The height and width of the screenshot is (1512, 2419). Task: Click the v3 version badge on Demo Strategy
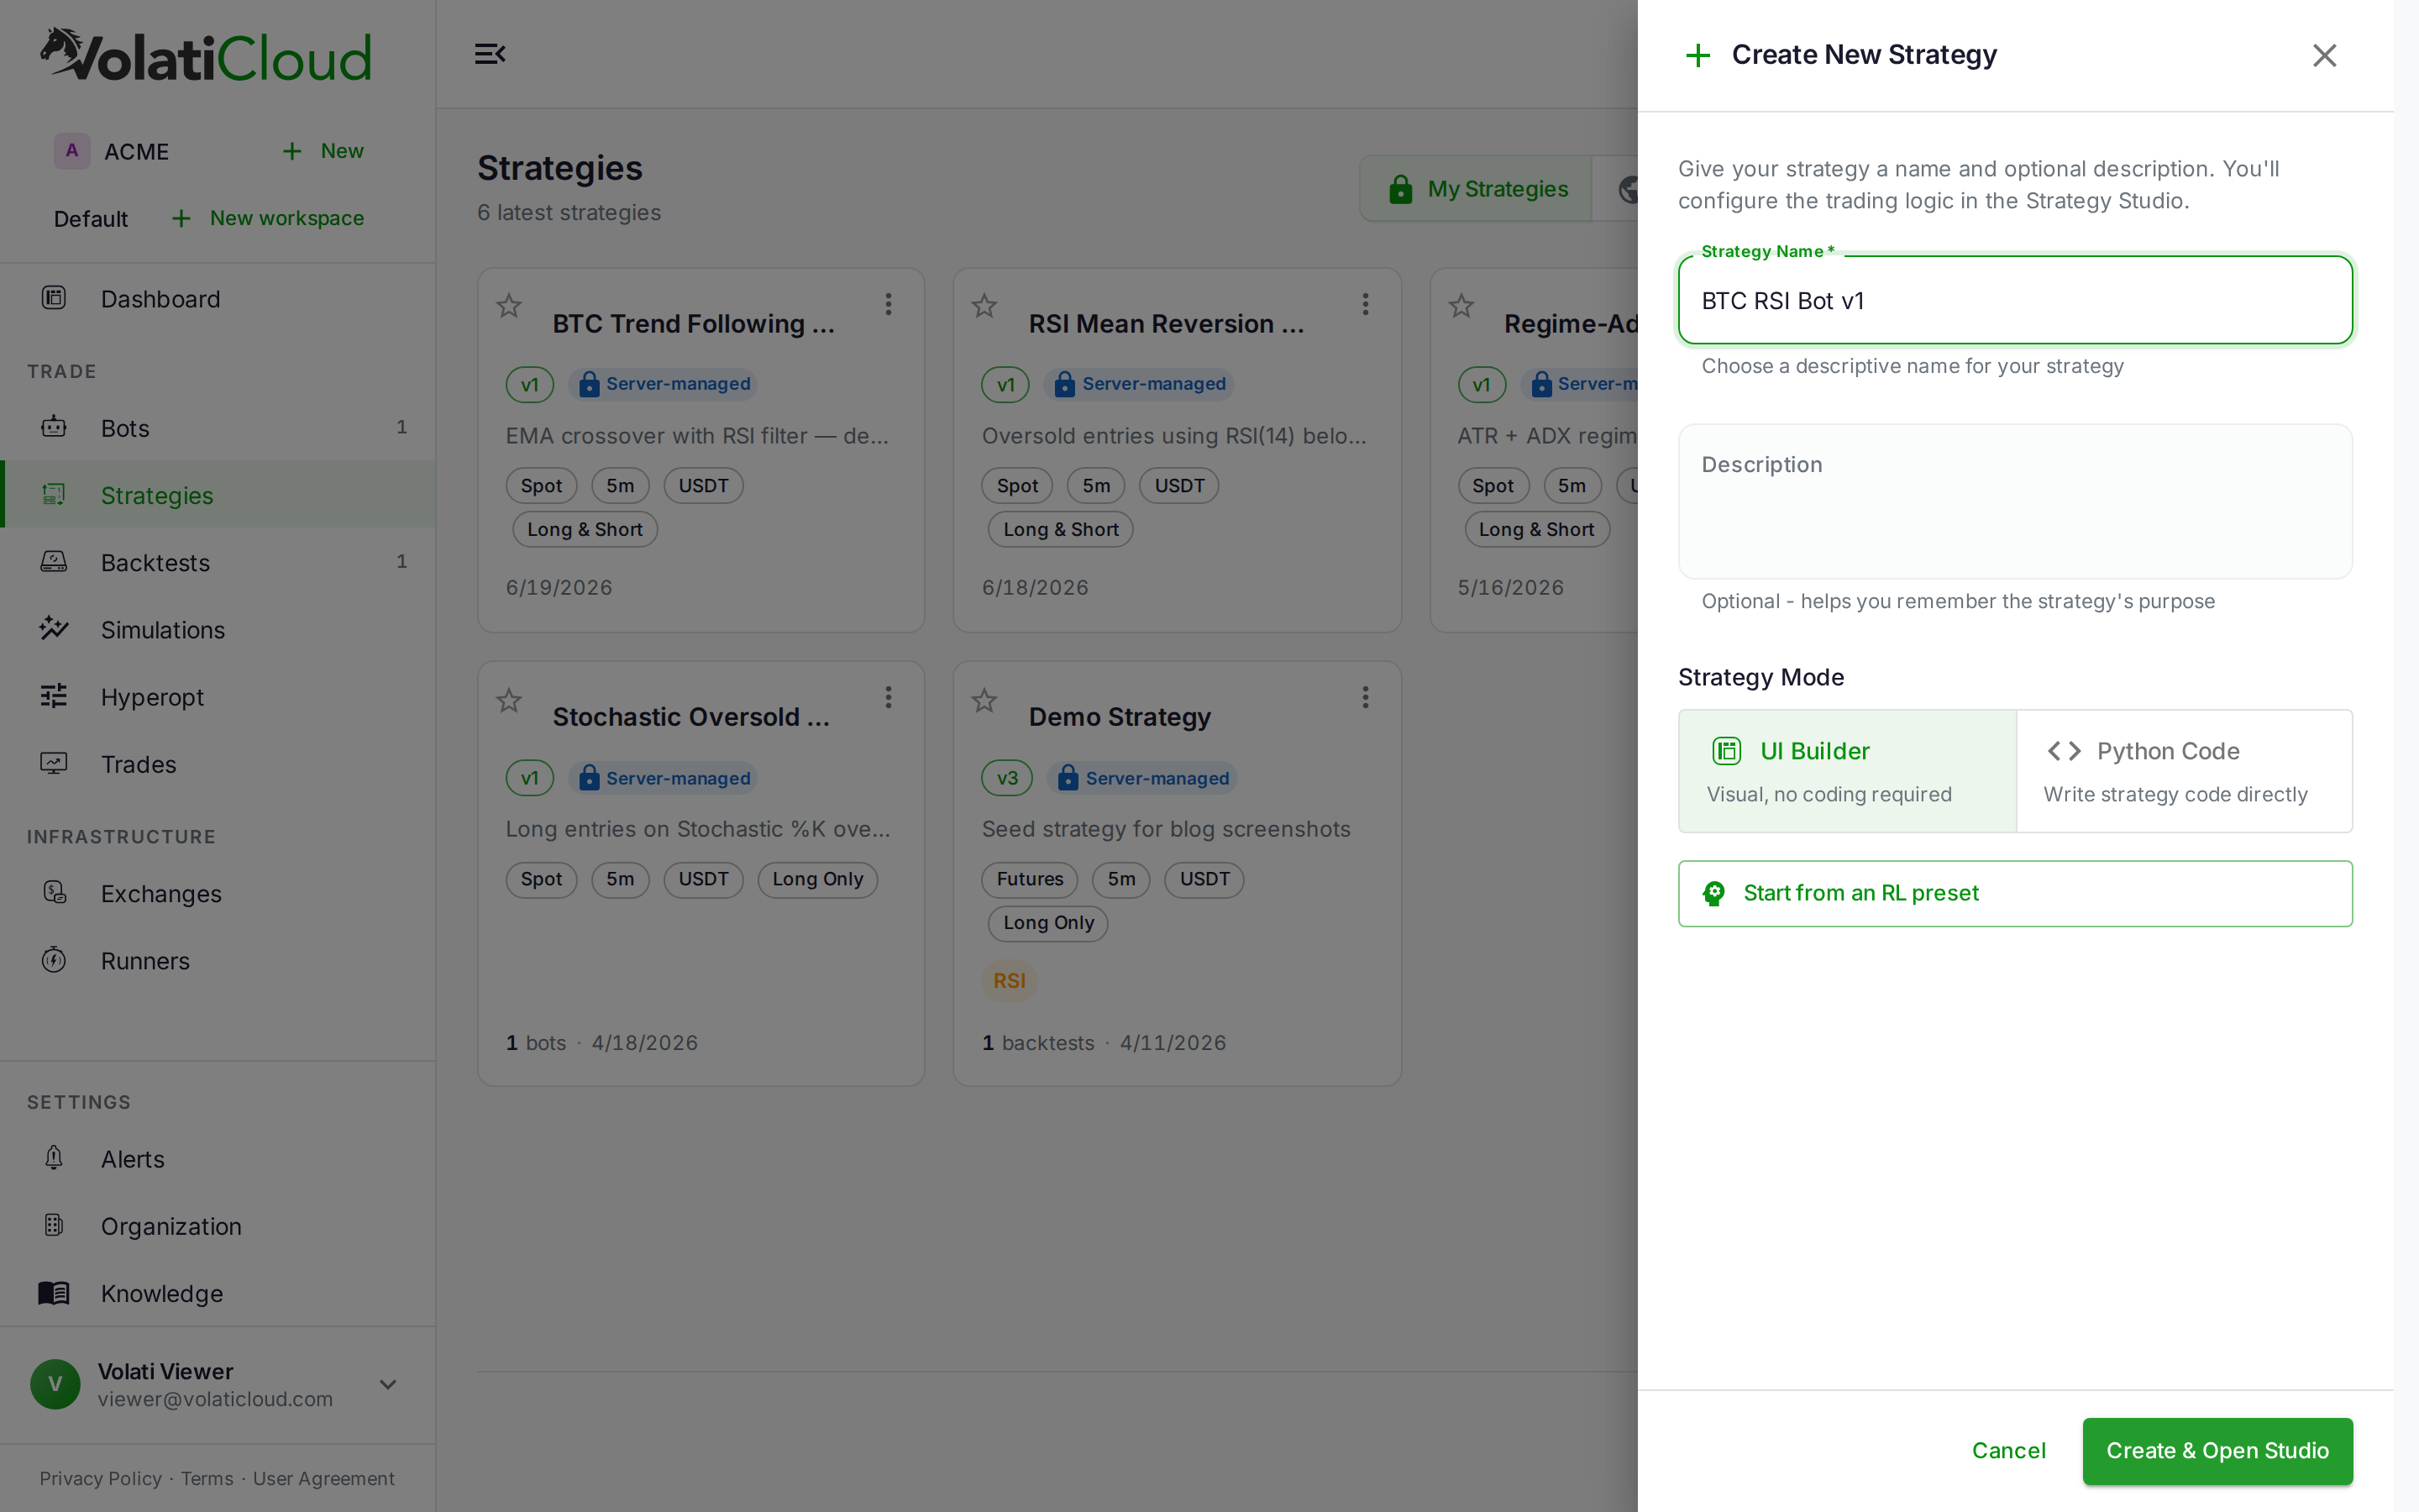tap(1006, 778)
